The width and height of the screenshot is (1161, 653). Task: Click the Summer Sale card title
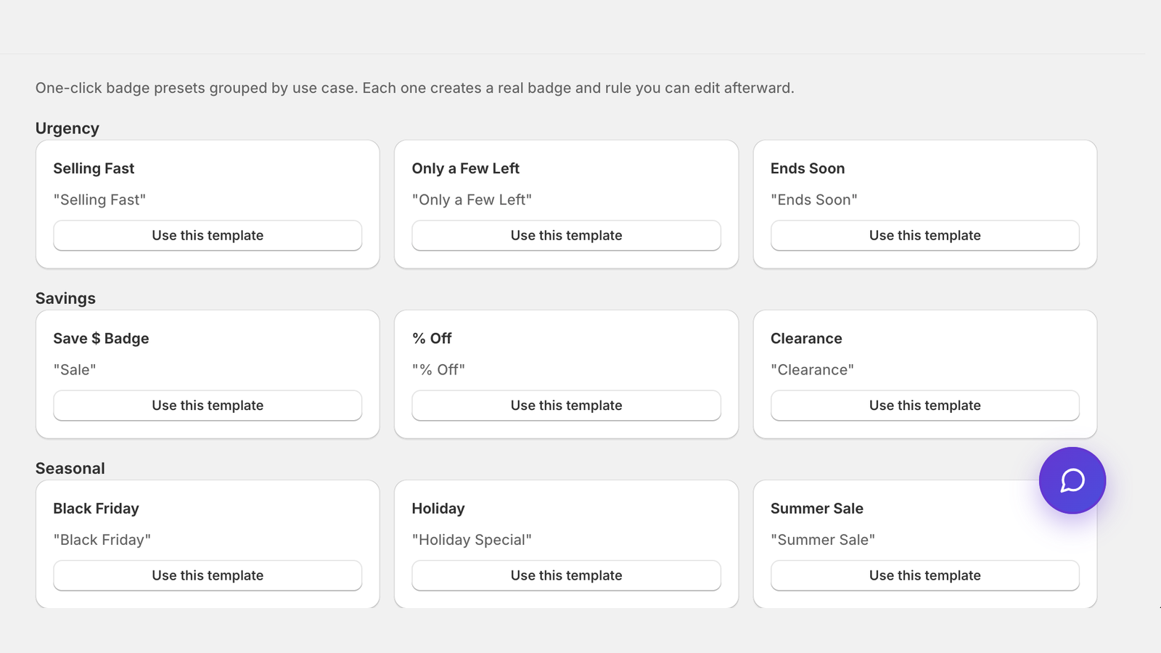[817, 509]
